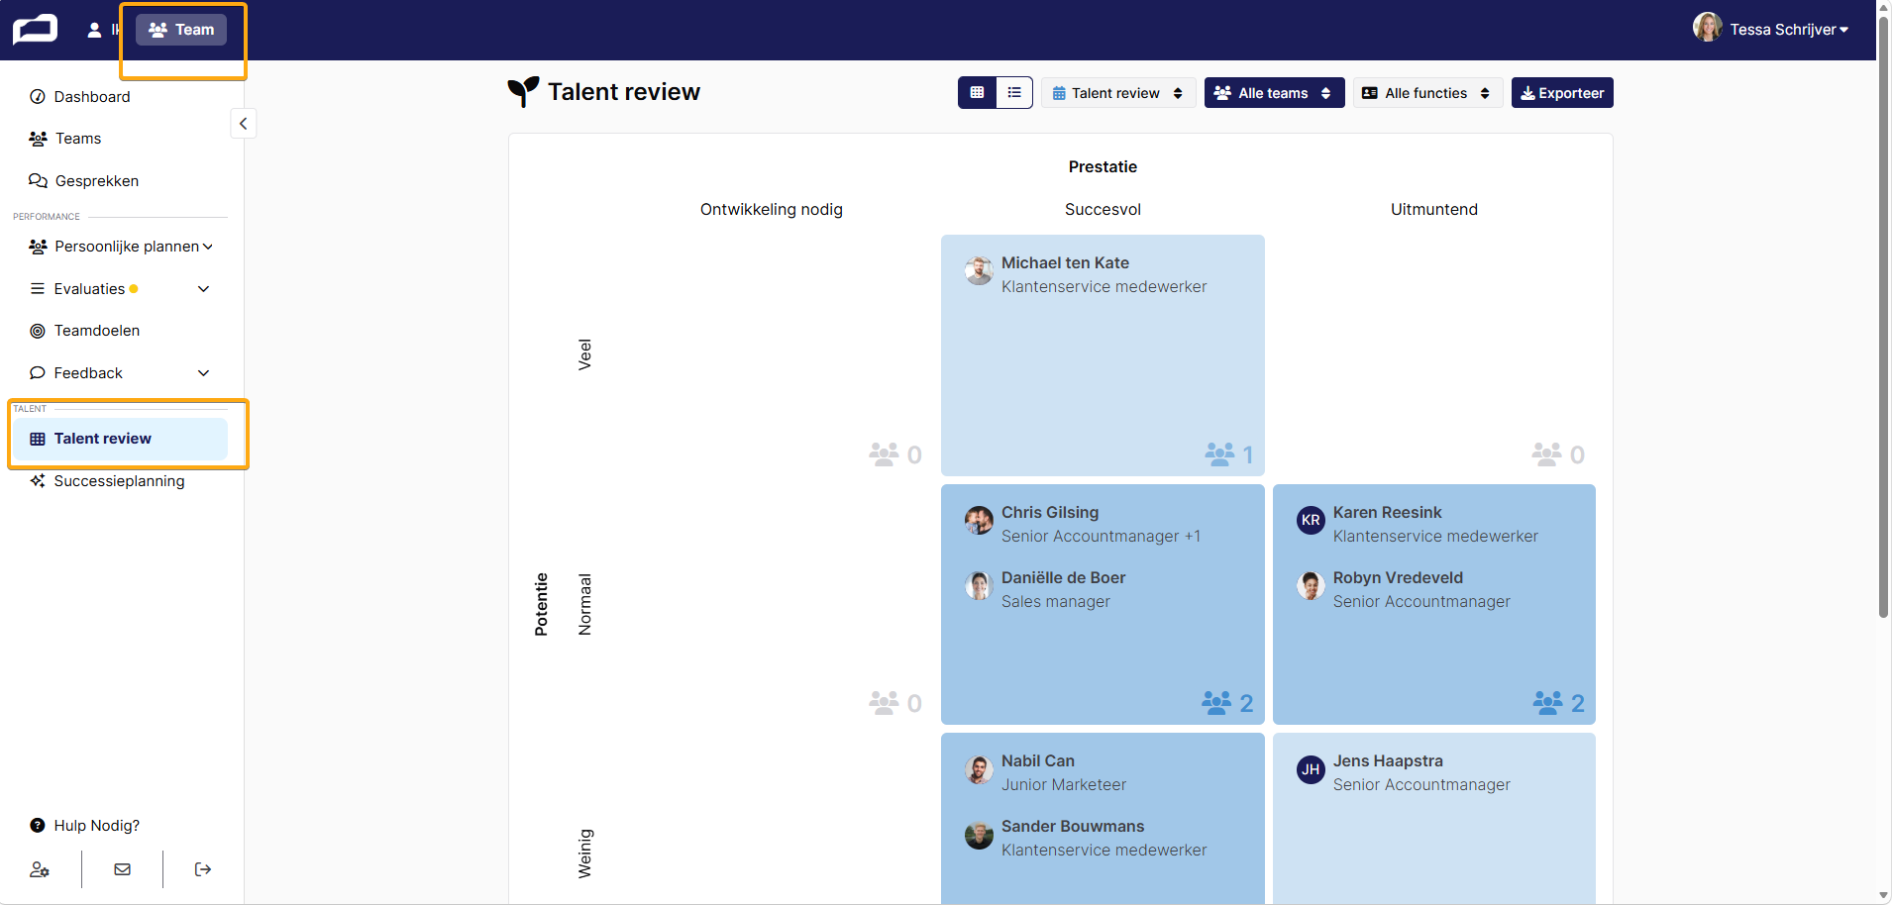Screen dimensions: 1892x905
Task: Click 'Uitmuntend' column header
Action: coord(1433,210)
